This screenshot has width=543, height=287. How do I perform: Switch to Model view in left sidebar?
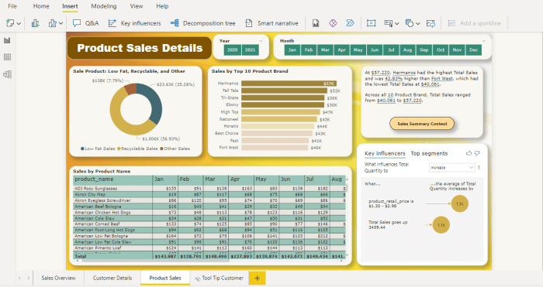coord(7,74)
